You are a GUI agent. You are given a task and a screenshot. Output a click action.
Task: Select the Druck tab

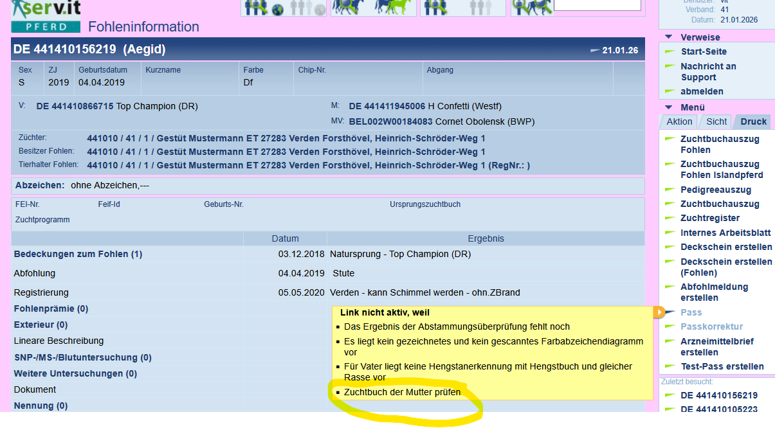(x=753, y=121)
